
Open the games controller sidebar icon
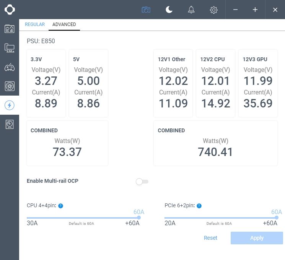10,67
